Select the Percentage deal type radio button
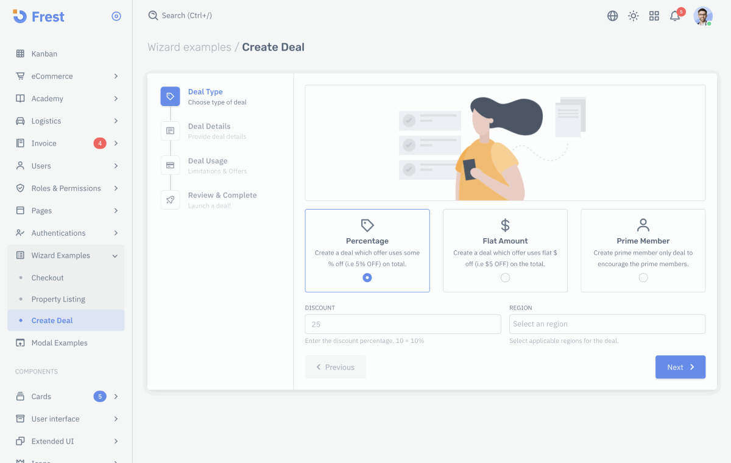 click(x=367, y=277)
